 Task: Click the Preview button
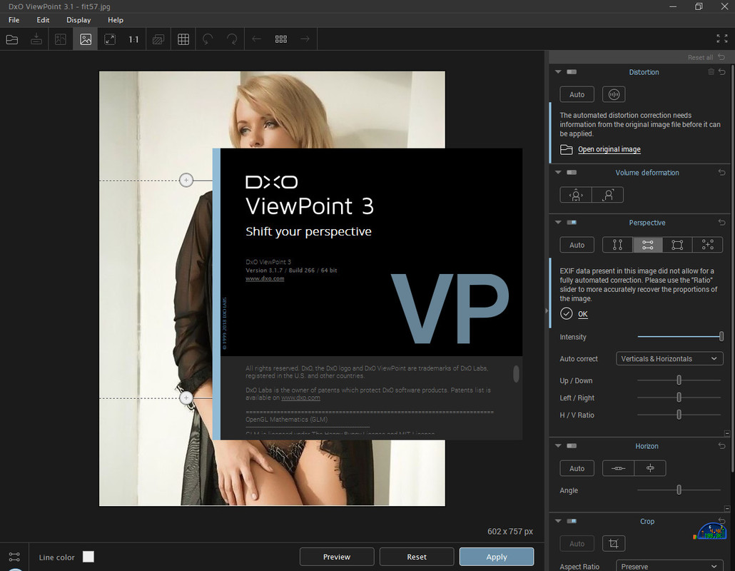(x=337, y=557)
